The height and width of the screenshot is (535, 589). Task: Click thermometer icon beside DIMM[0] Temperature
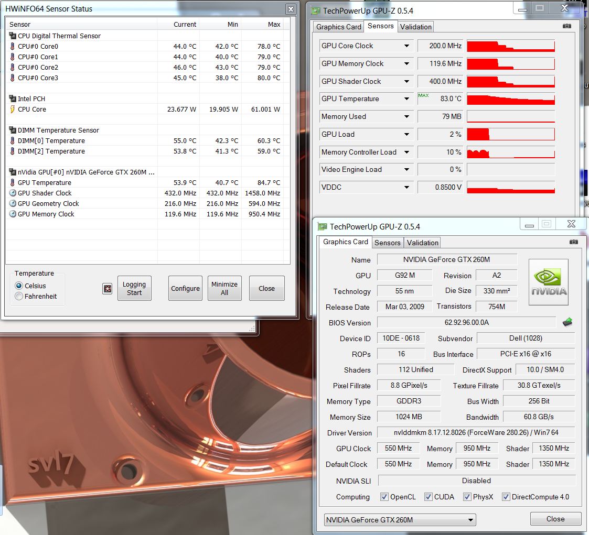pyautogui.click(x=13, y=140)
